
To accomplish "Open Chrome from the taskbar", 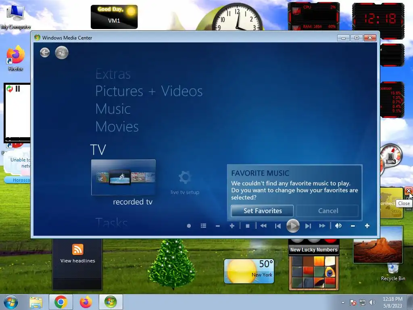I will (x=61, y=302).
